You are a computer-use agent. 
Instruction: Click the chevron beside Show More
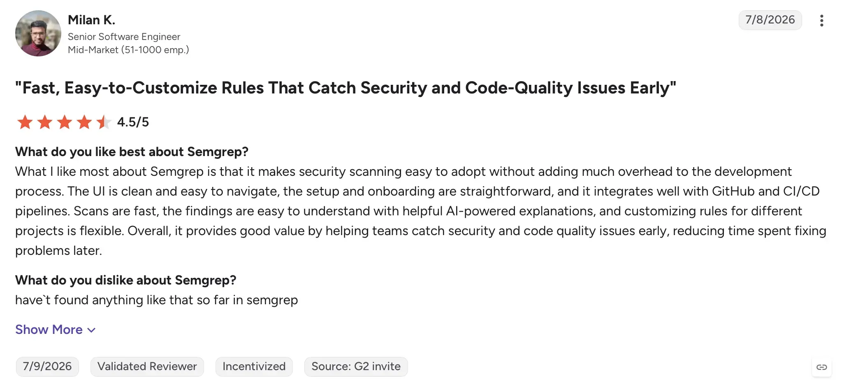(92, 330)
